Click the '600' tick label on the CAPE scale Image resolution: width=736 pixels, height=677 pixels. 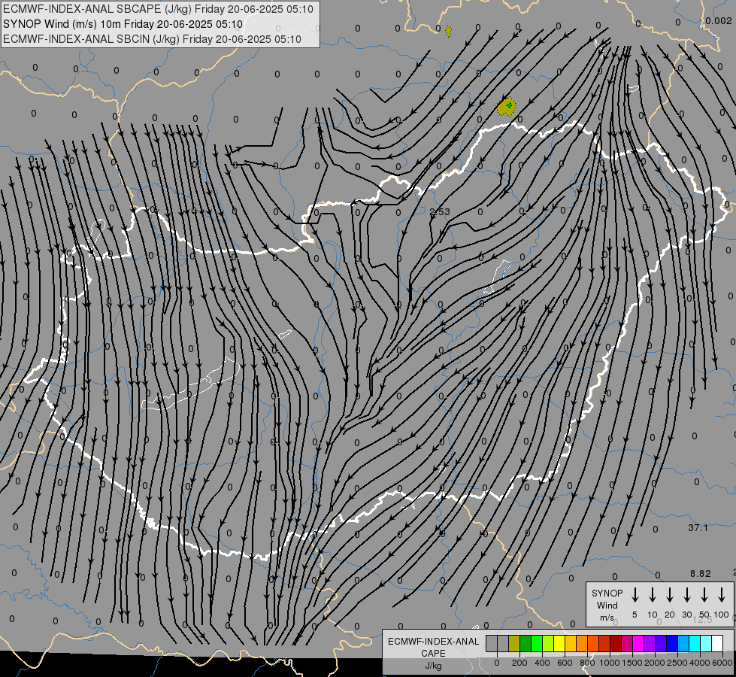(x=565, y=663)
